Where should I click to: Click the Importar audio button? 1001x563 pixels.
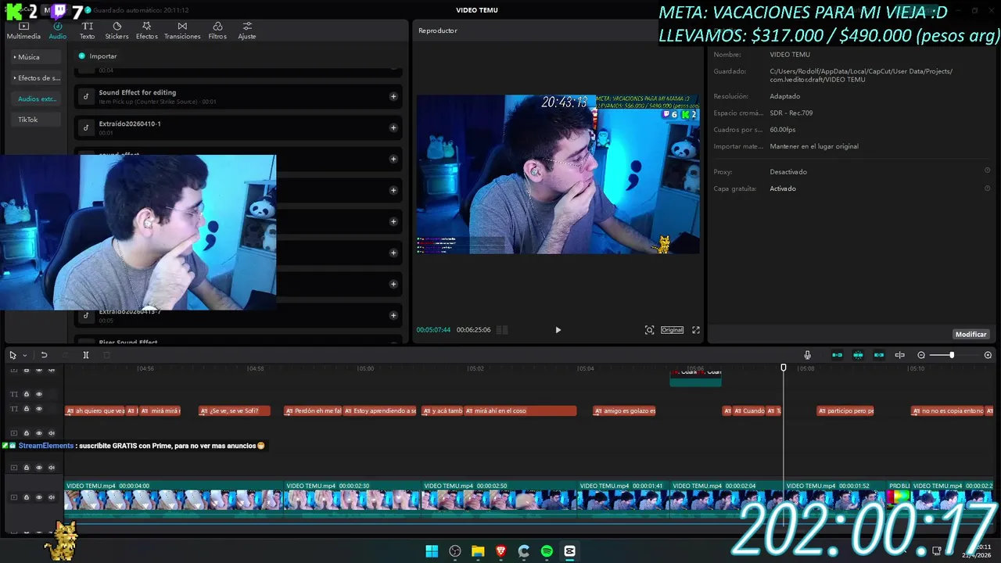point(98,56)
